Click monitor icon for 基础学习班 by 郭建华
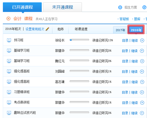147x118 pixels. [9, 51]
